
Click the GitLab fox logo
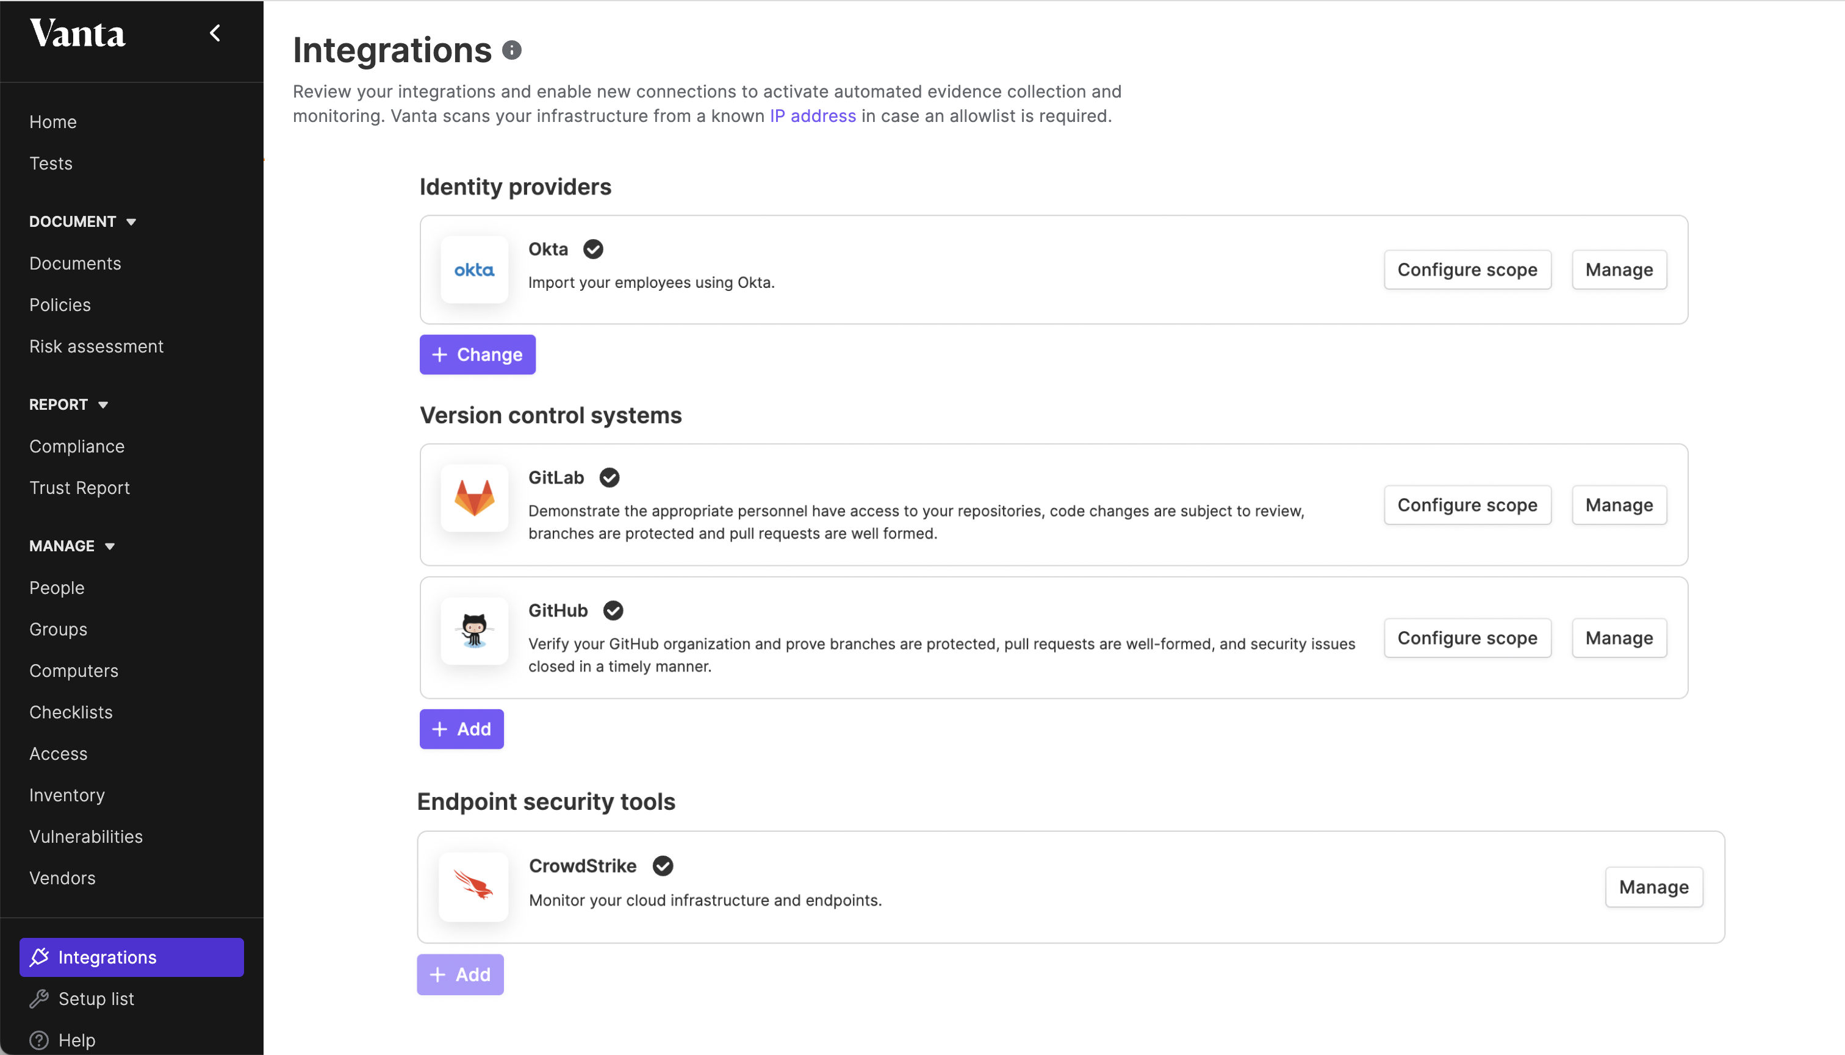[474, 498]
